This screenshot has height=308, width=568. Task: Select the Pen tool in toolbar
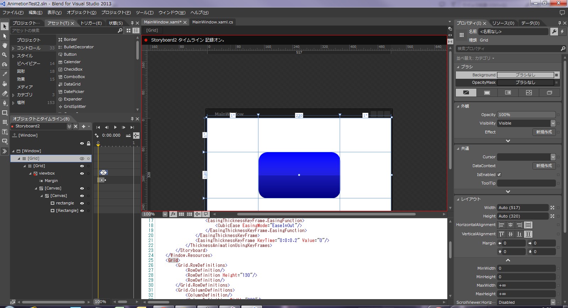[5, 103]
